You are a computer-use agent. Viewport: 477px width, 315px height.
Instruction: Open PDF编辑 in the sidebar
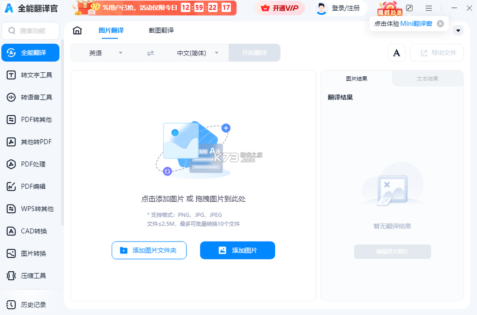[x=30, y=186]
